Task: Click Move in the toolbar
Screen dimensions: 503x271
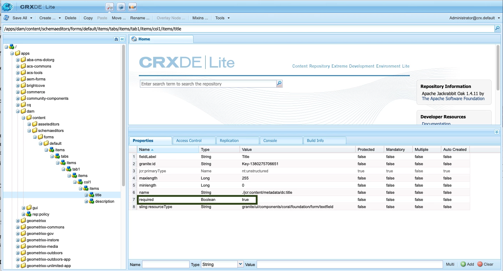Action: tap(119, 18)
